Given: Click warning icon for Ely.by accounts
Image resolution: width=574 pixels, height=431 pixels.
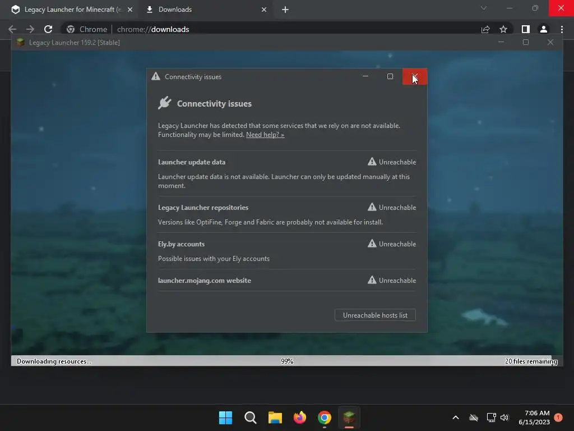Looking at the screenshot, I should coord(372,244).
